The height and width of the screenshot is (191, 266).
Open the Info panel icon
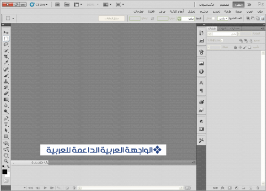(x=201, y=72)
